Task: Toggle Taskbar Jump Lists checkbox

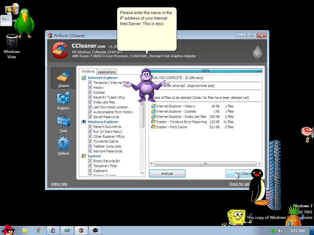Action: click(90, 146)
